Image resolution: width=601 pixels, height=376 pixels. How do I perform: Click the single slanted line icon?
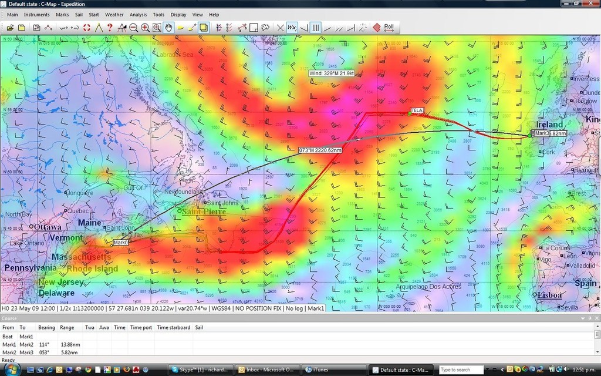(327, 28)
